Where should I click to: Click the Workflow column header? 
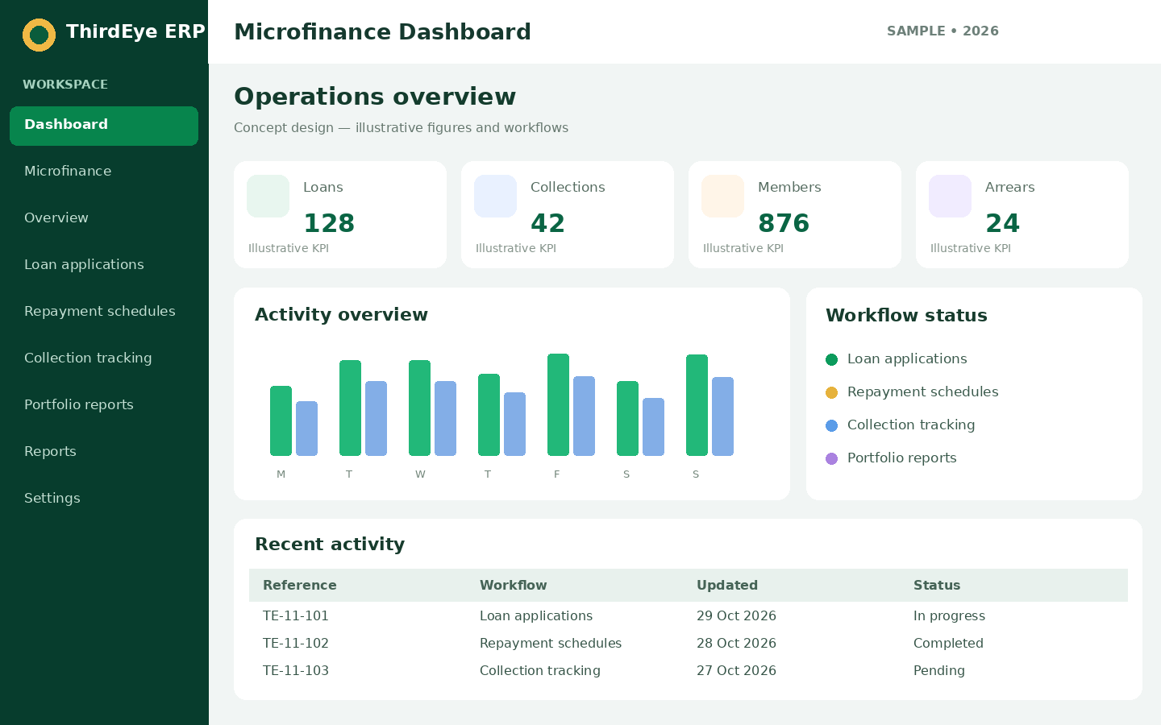pos(513,585)
